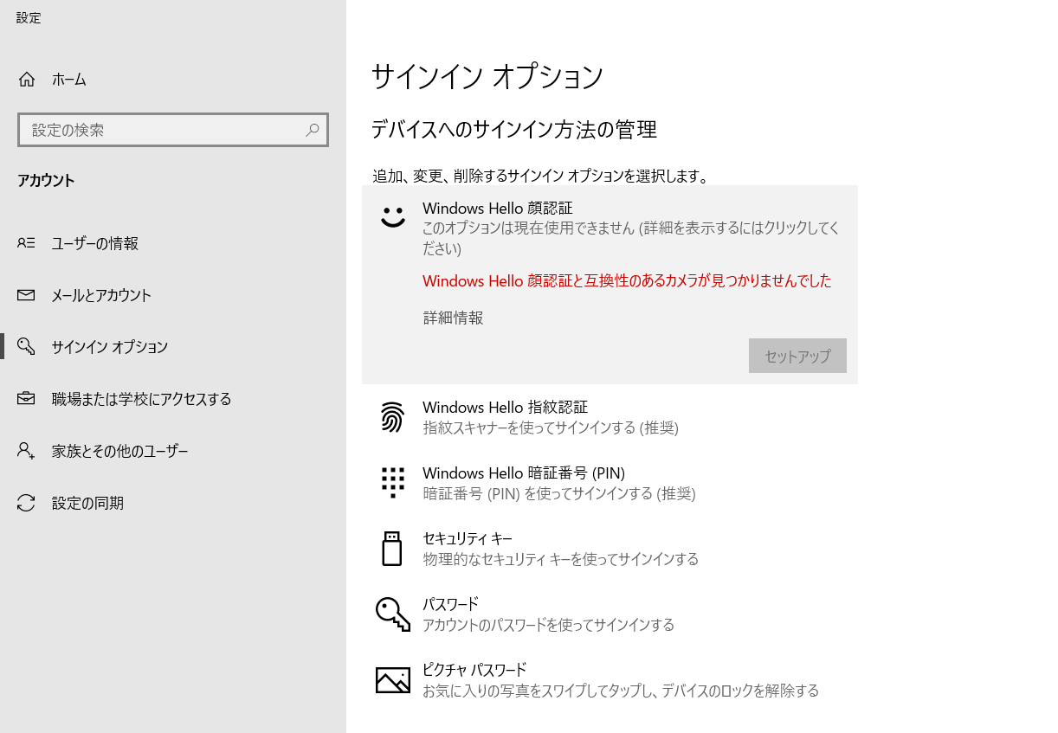Expand Windows Hello 暗証番号 (PIN) option
Screen dimensions: 1058x733
pos(610,483)
